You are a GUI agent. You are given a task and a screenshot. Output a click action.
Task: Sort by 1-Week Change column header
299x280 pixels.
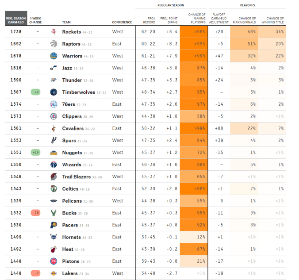(35, 20)
